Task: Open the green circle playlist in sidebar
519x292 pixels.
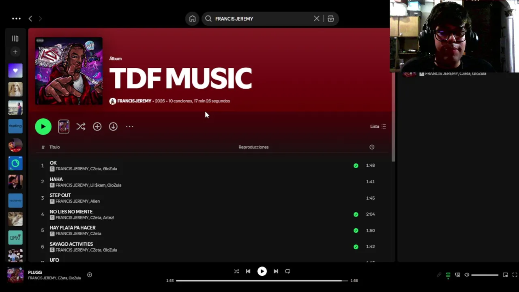Action: click(15, 163)
